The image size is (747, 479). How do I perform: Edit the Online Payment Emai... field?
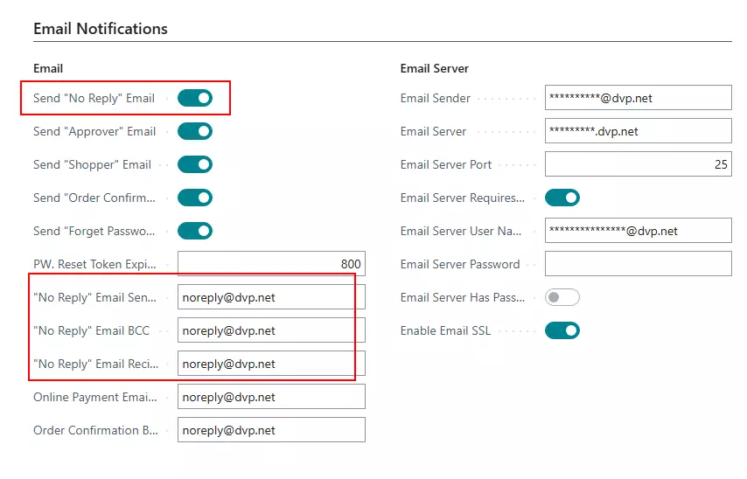pos(271,397)
